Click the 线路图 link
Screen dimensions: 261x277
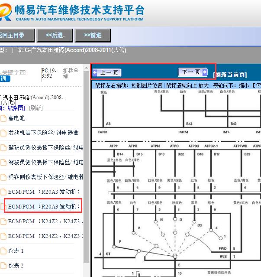pyautogui.click(x=16, y=108)
